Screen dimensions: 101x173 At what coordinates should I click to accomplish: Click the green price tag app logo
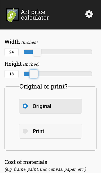pos(13,15)
